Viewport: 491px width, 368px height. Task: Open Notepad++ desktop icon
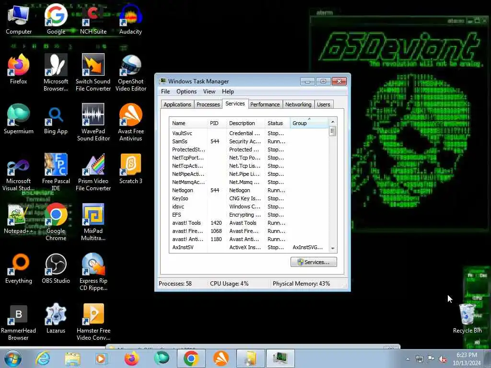pos(19,218)
